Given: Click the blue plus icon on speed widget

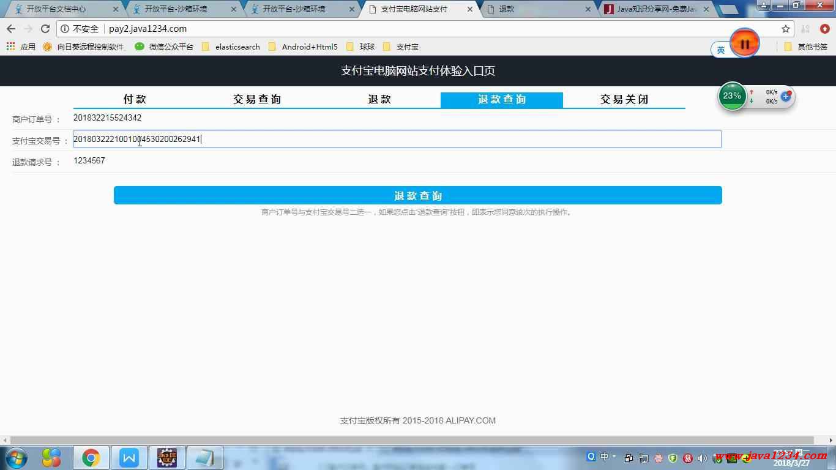Looking at the screenshot, I should (x=786, y=96).
